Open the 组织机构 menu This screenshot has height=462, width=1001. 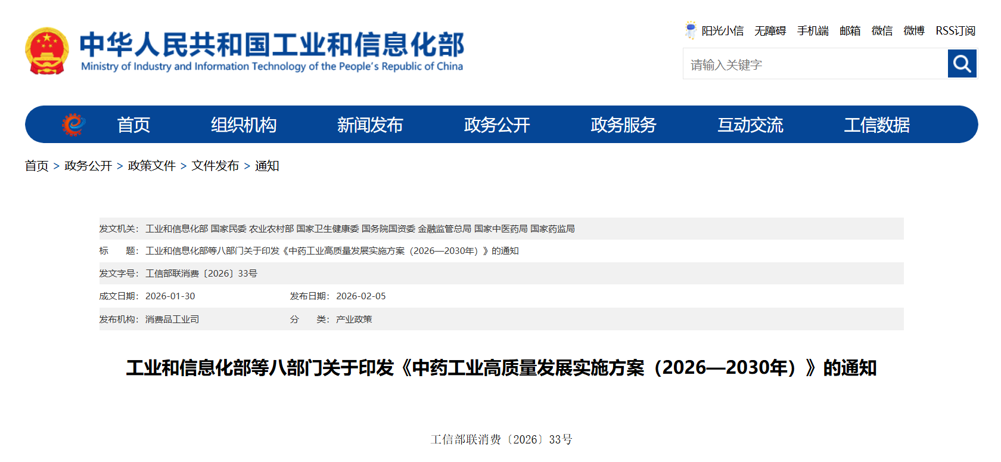pyautogui.click(x=244, y=125)
